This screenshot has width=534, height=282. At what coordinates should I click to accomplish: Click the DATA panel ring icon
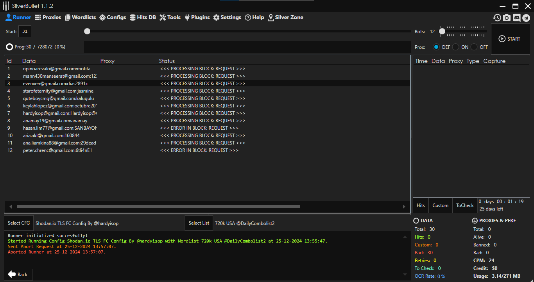(x=416, y=221)
